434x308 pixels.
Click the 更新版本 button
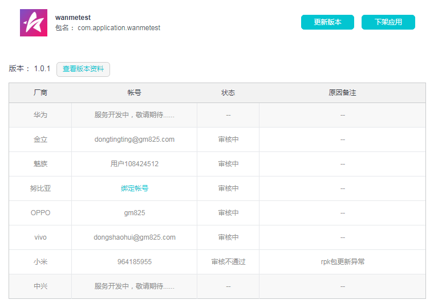327,22
